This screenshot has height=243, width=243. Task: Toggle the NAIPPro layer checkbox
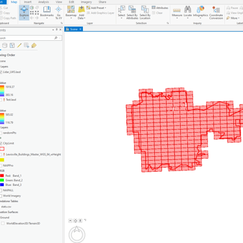[1, 165]
